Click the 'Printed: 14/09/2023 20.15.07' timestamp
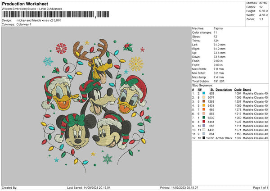Viewport: 270px width, 191px height. 179,188
